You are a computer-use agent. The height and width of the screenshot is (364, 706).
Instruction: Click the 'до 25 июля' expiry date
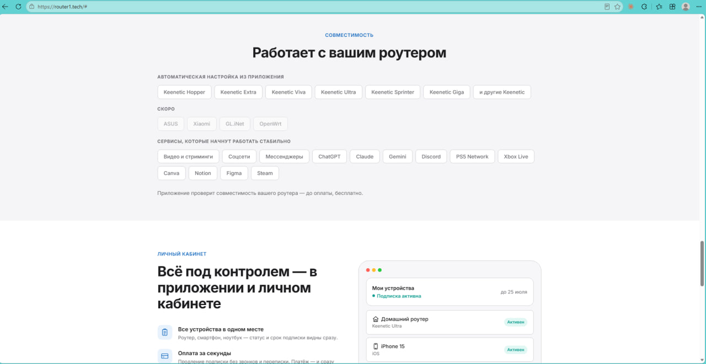pos(514,292)
